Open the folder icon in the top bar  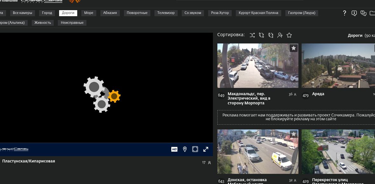[x=372, y=13]
